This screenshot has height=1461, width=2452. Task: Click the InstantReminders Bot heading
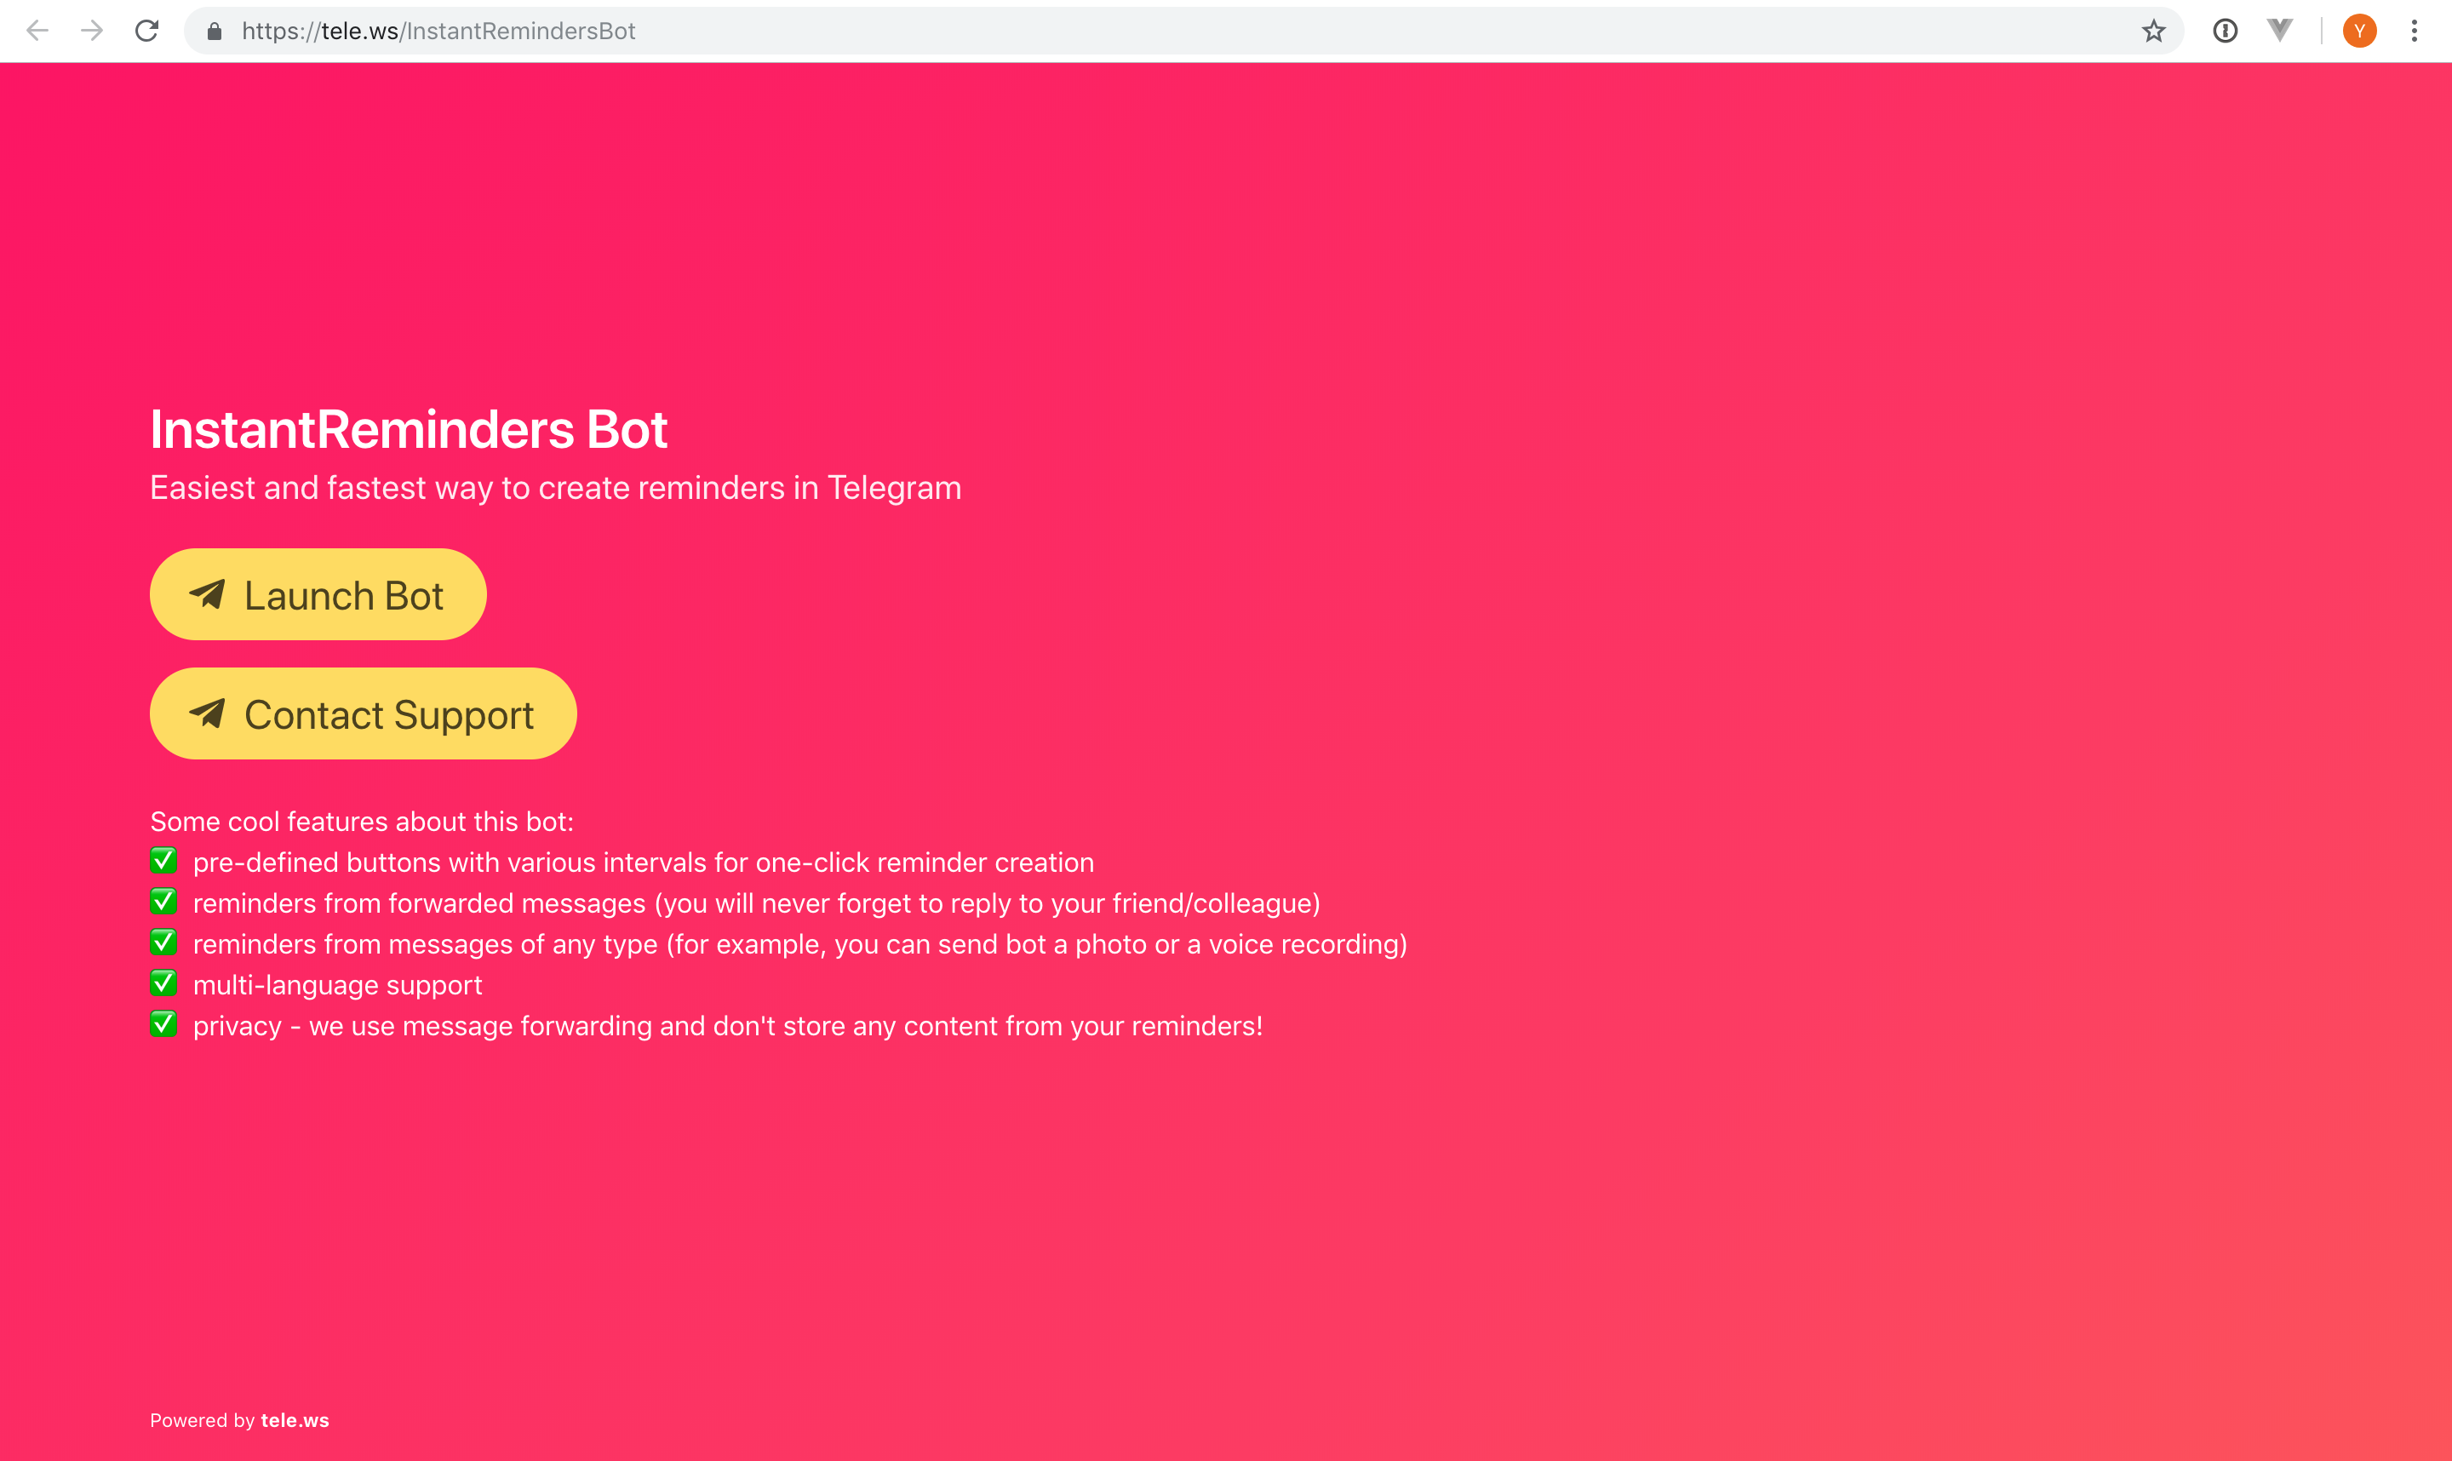click(x=409, y=429)
